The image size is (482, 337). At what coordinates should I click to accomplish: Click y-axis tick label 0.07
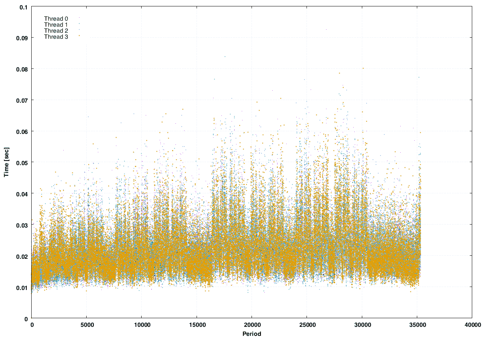pos(21,100)
